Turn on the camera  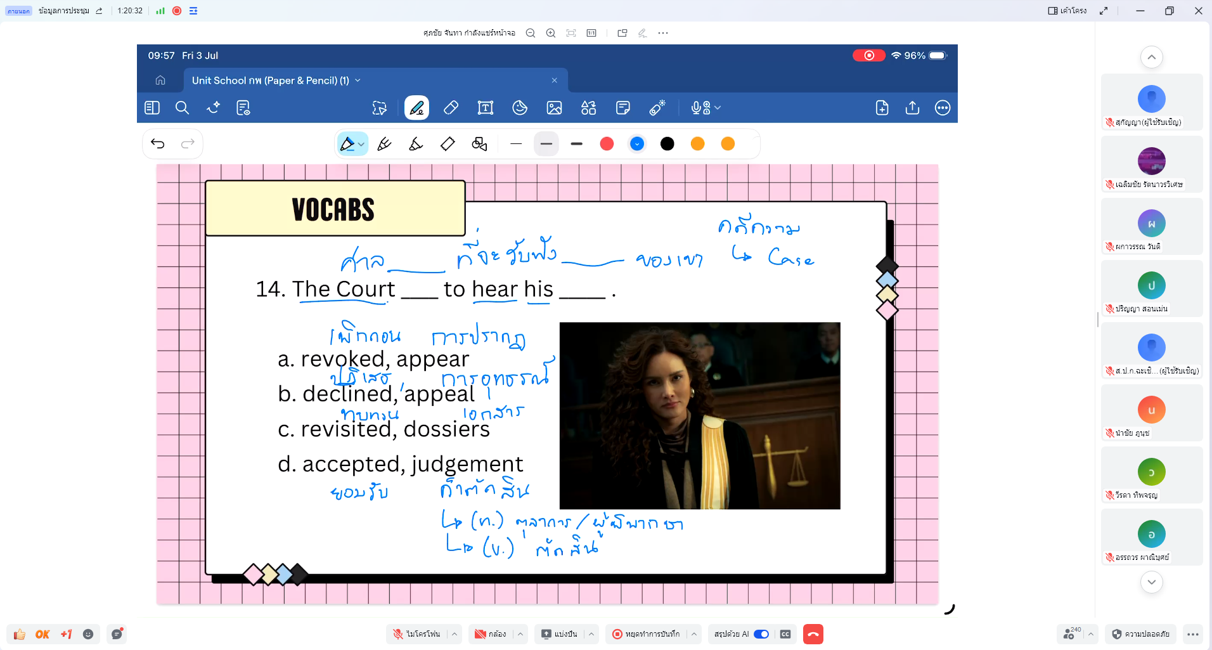491,634
